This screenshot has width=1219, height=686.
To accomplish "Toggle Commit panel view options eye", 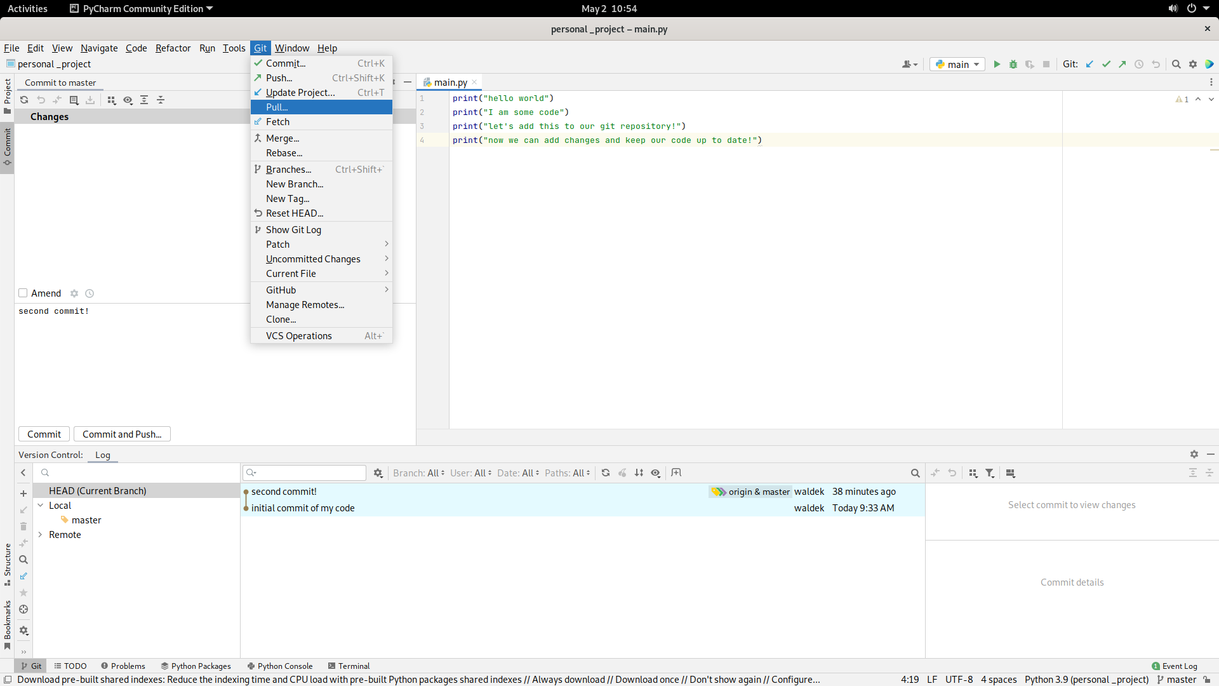I will pos(128,100).
